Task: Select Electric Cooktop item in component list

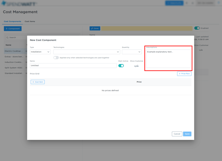Action: [x=14, y=51]
